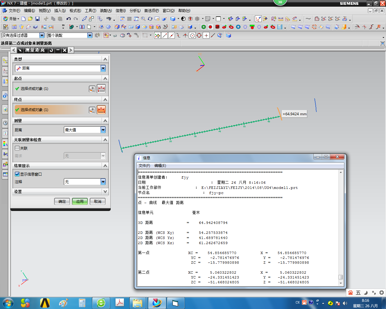Viewport: 386px width, 309px height.
Task: Open Windows Start menu
Action: pos(8,303)
